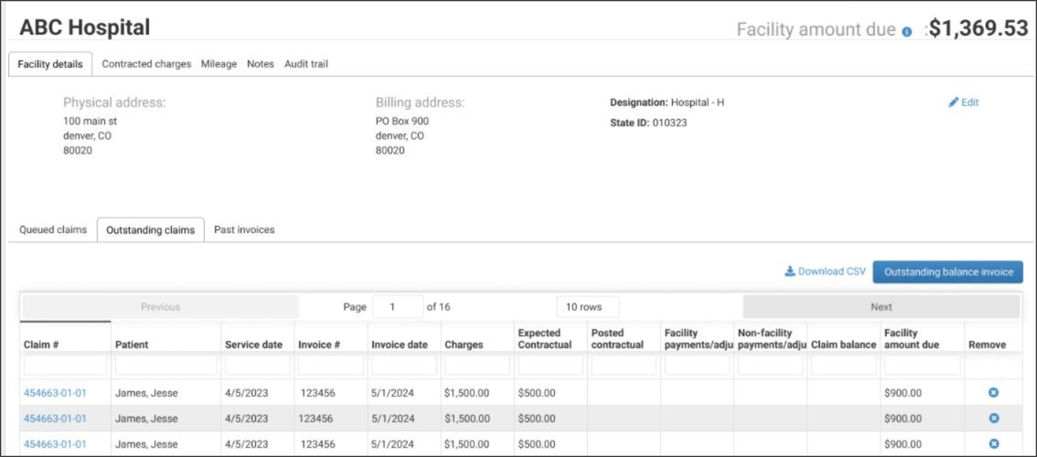The image size is (1037, 457).
Task: Click the info icon beside Facility amount due
Action: click(907, 32)
